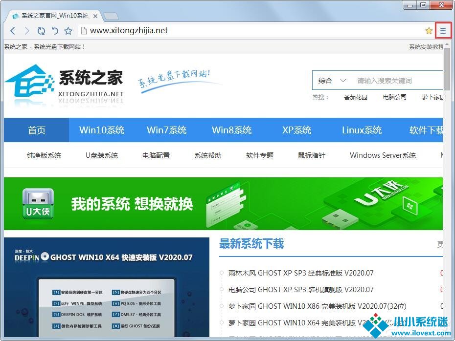Image resolution: width=455 pixels, height=341 pixels.
Task: Click the yellow favorite star in address bar
Action: coord(429,31)
